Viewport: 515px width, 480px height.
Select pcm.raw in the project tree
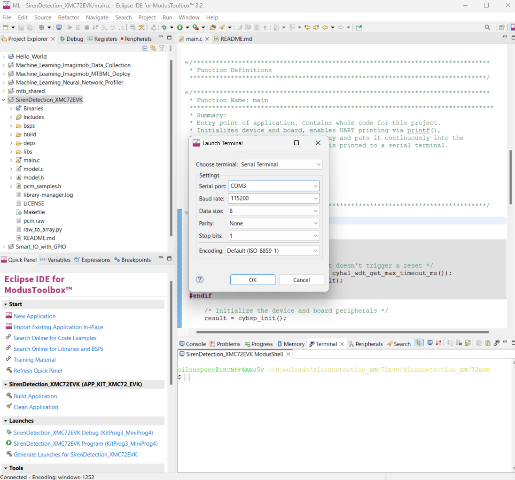coord(34,221)
